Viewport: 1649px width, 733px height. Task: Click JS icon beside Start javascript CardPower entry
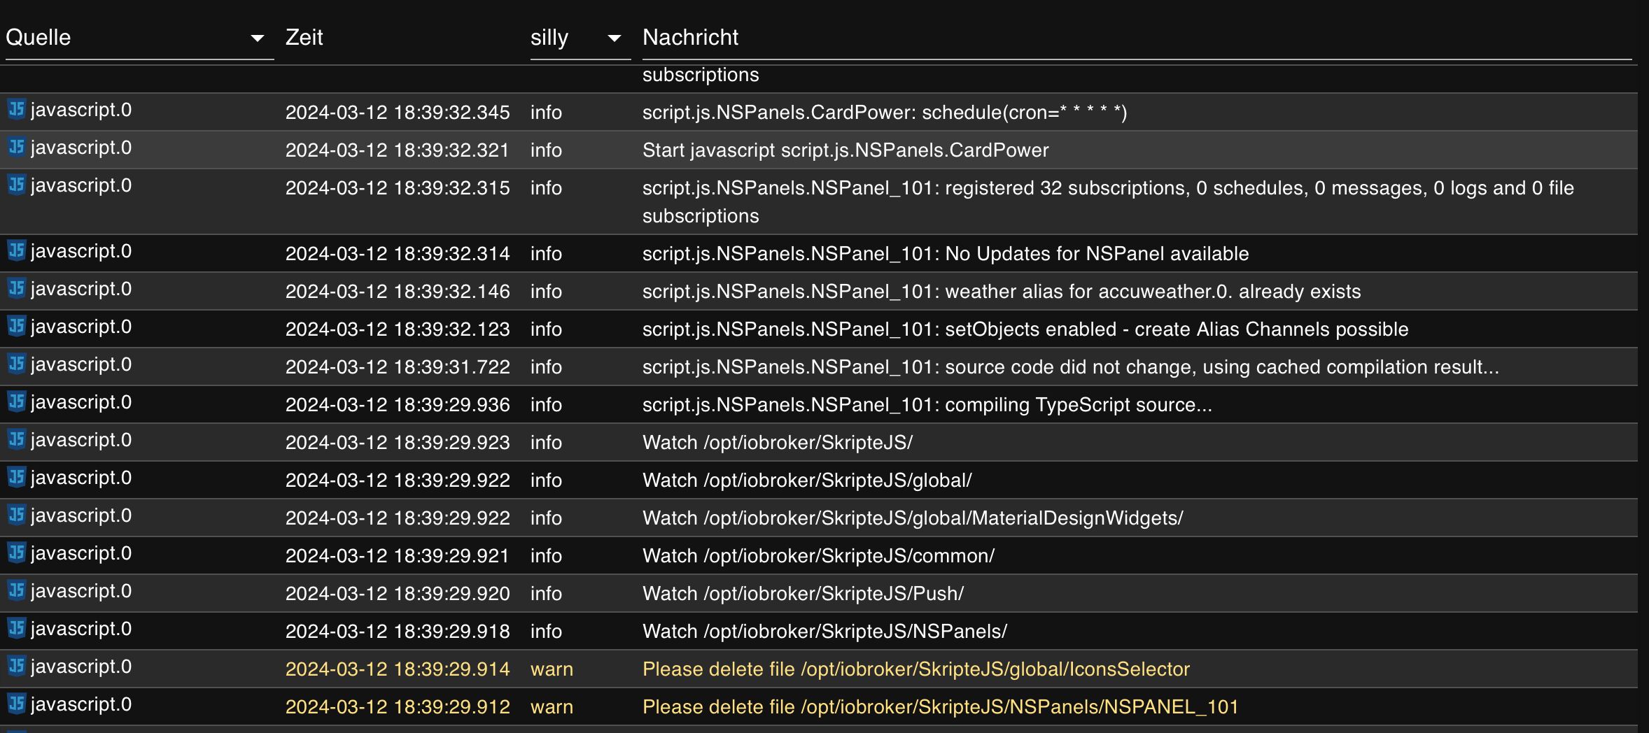16,148
